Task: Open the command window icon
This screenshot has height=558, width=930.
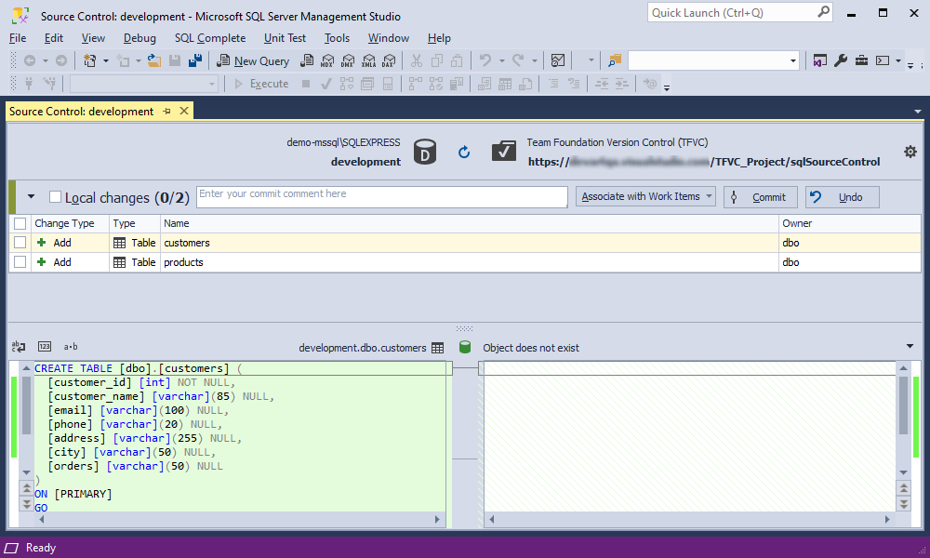Action: click(x=883, y=60)
